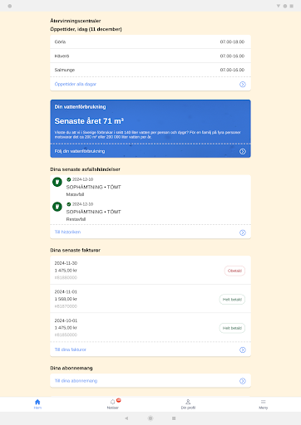Open the Till historiken link

tap(67, 232)
